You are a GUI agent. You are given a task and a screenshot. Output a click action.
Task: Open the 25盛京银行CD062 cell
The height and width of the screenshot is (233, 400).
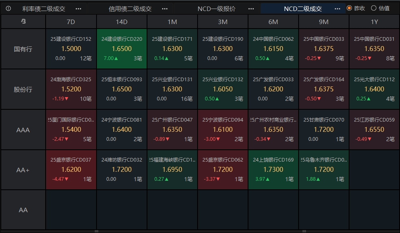[223, 170]
